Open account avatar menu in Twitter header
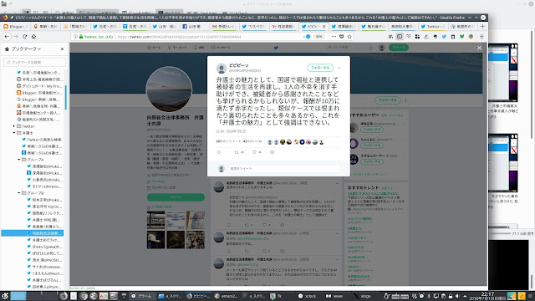Image resolution: width=535 pixels, height=301 pixels. pyautogui.click(x=382, y=48)
